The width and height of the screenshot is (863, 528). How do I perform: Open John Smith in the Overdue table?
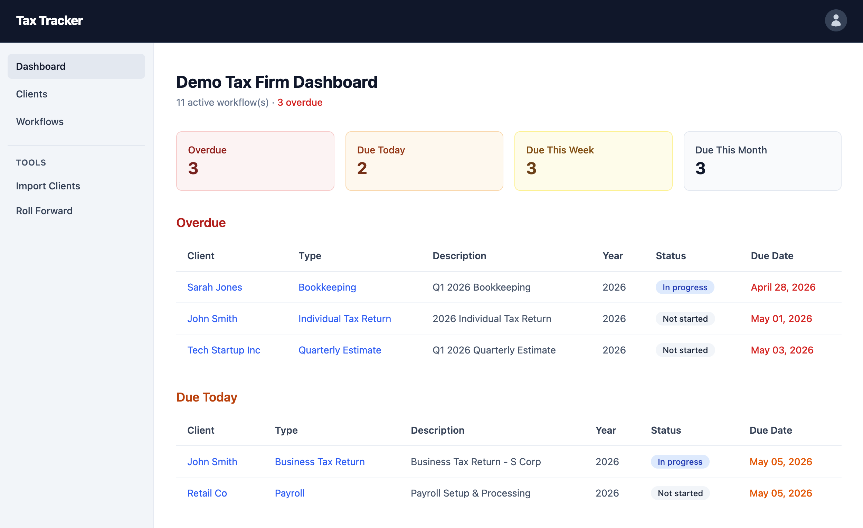point(212,319)
